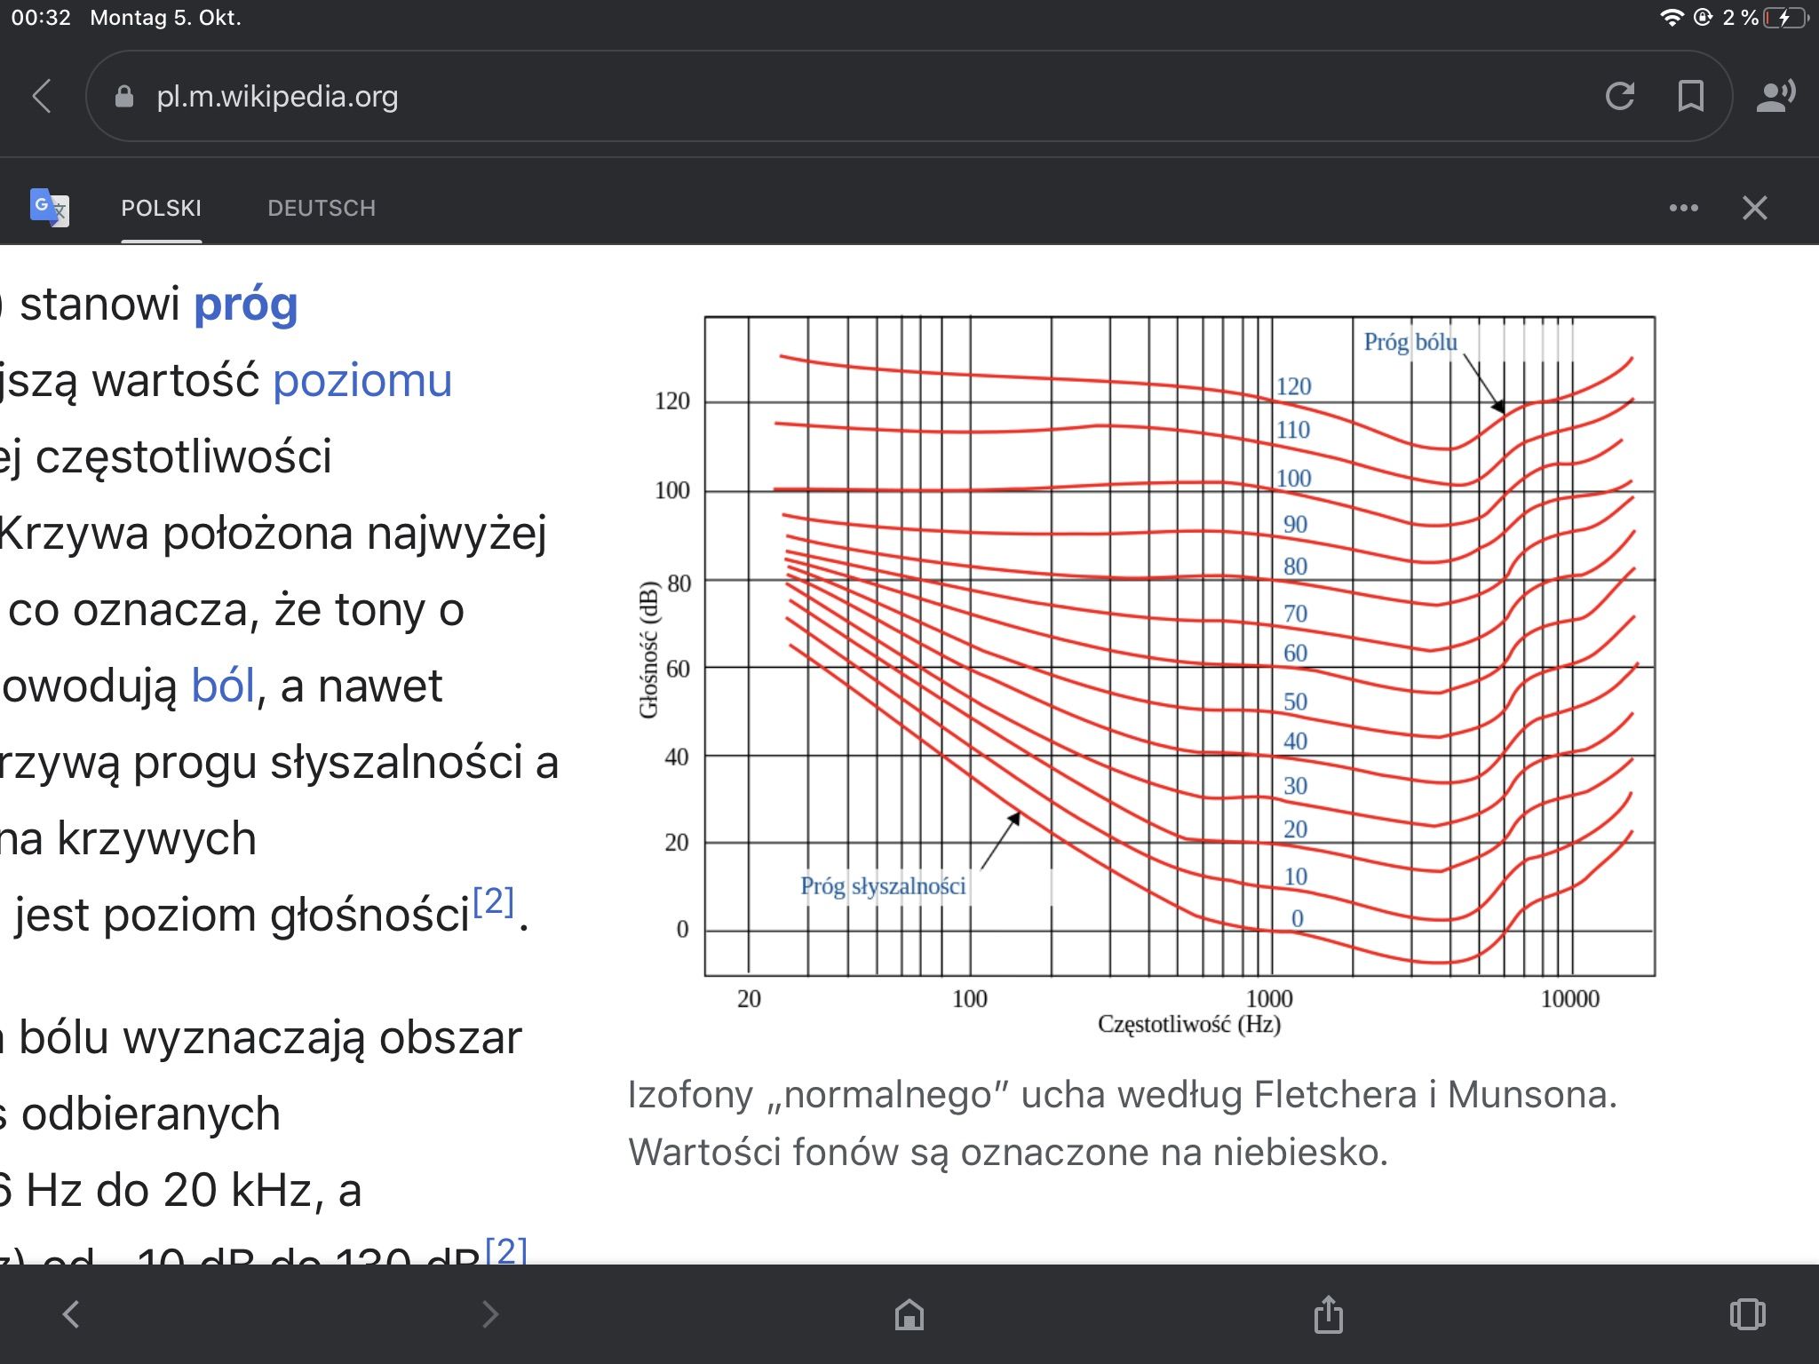Go to the home page icon
Viewport: 1819px width, 1364px height.
click(909, 1314)
